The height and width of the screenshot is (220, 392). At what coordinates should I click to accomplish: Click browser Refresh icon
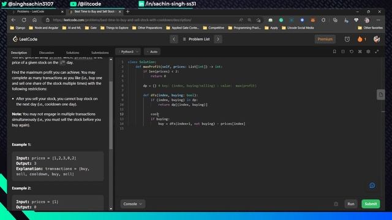[x=24, y=20]
